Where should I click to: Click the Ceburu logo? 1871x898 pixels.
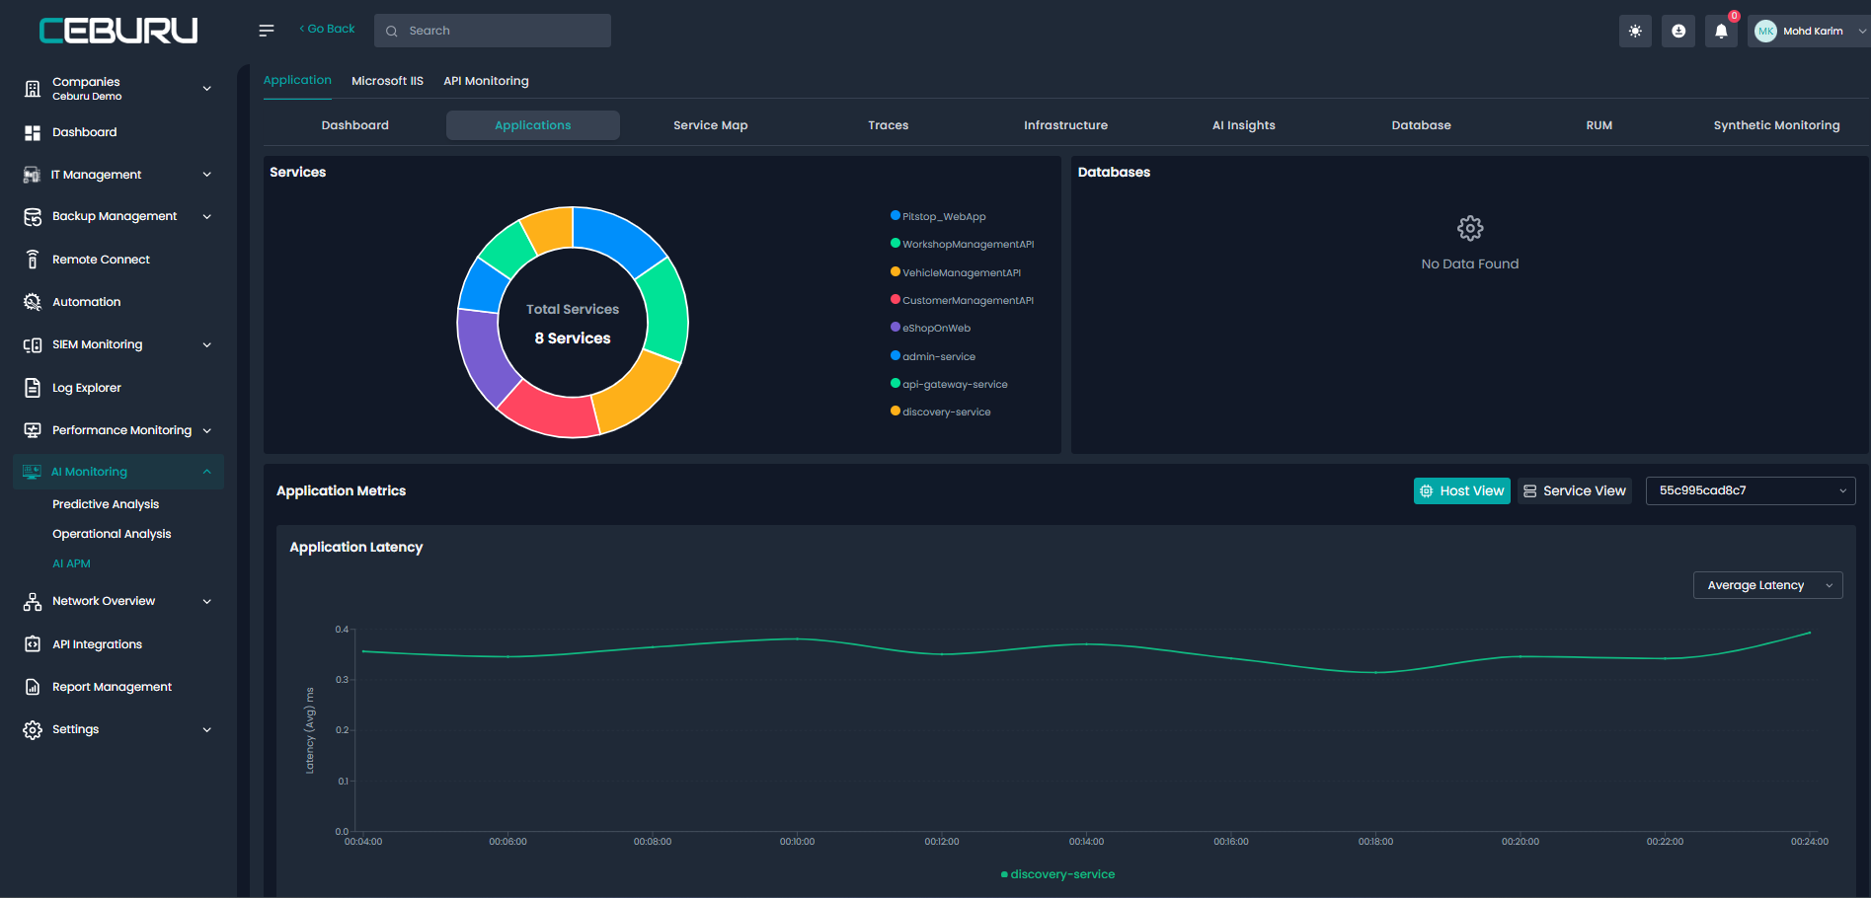click(x=118, y=31)
